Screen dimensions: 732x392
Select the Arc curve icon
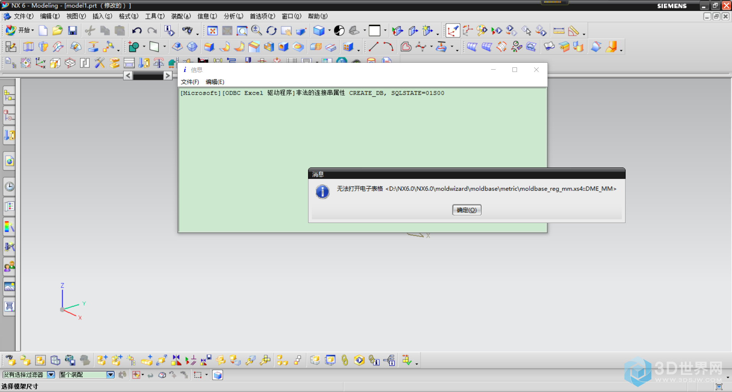tap(388, 47)
